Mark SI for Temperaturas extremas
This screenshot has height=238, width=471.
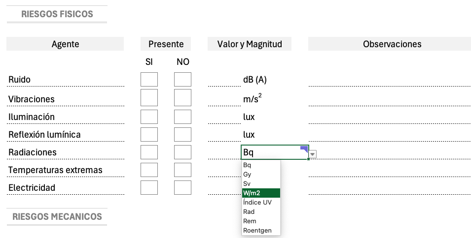149,170
